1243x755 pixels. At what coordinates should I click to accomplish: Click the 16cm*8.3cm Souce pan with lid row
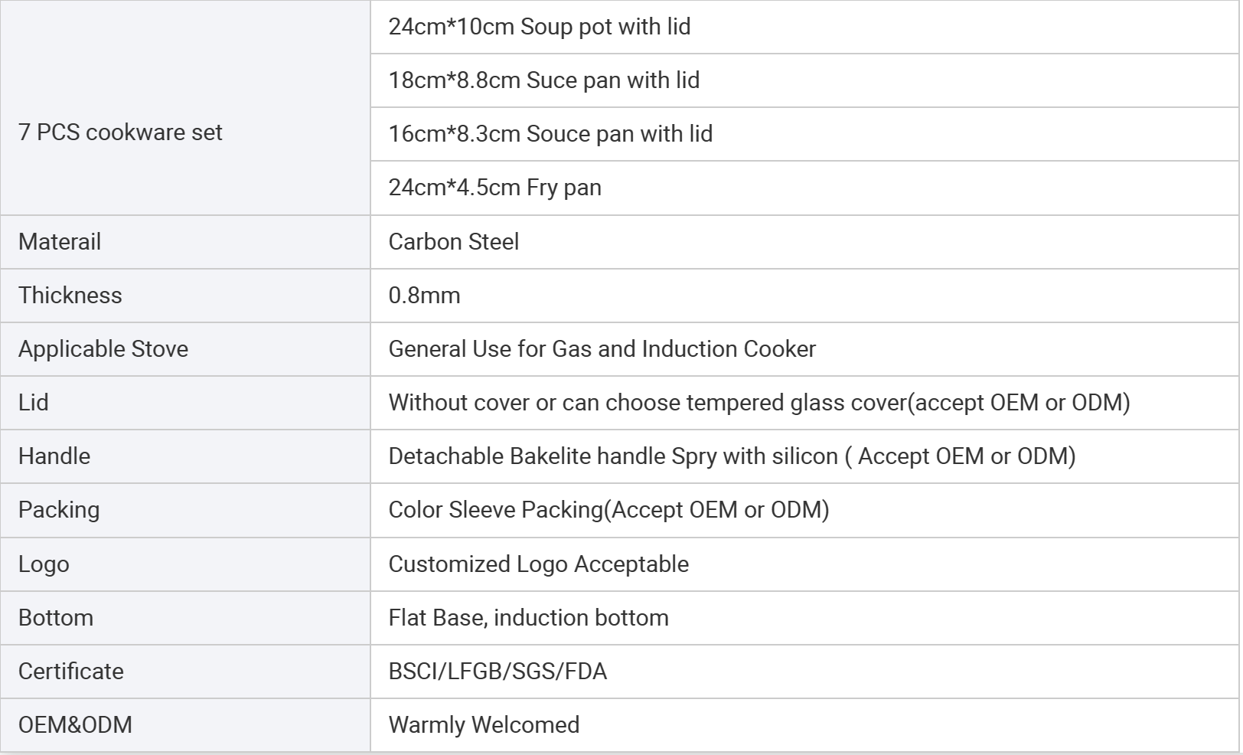click(x=804, y=134)
